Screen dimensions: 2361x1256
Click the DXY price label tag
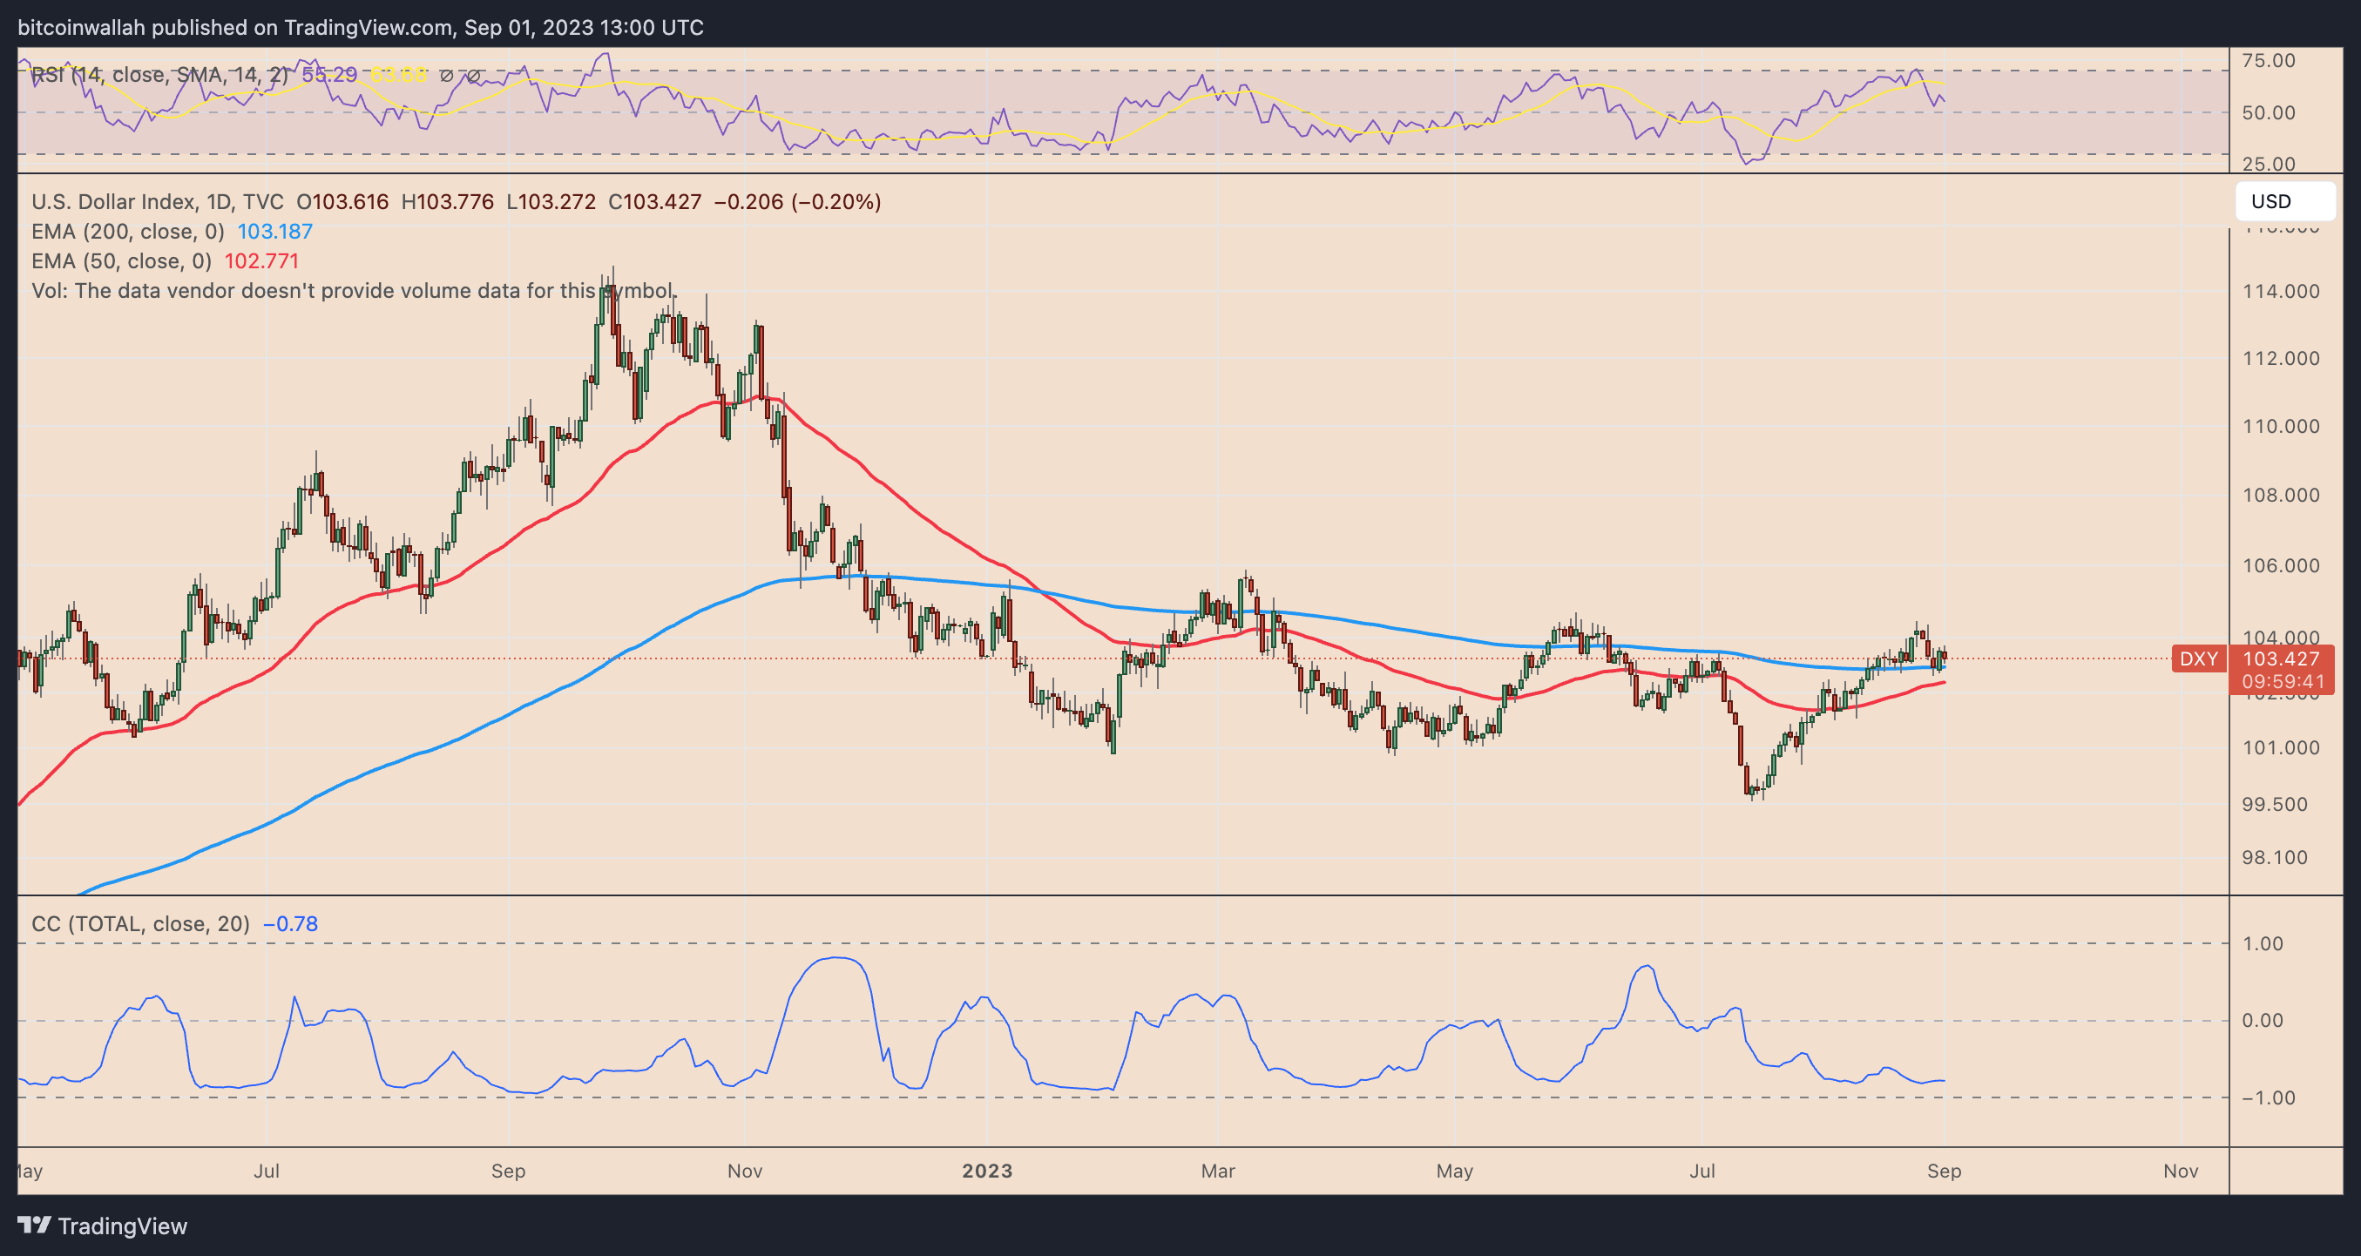[x=2198, y=658]
